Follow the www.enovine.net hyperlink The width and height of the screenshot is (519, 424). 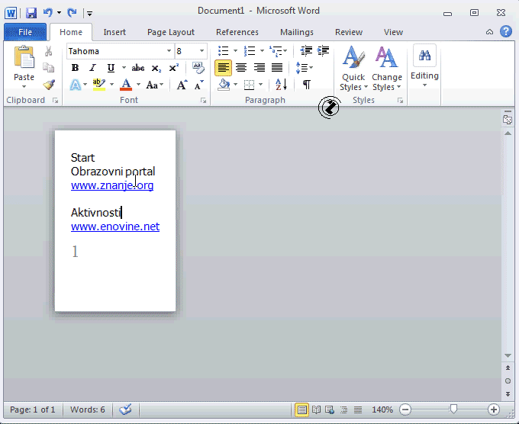tap(115, 226)
